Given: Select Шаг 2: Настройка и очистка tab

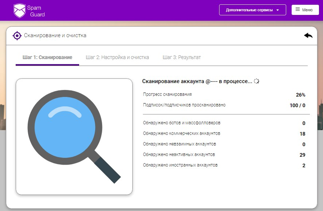Looking at the screenshot, I should 117,57.
